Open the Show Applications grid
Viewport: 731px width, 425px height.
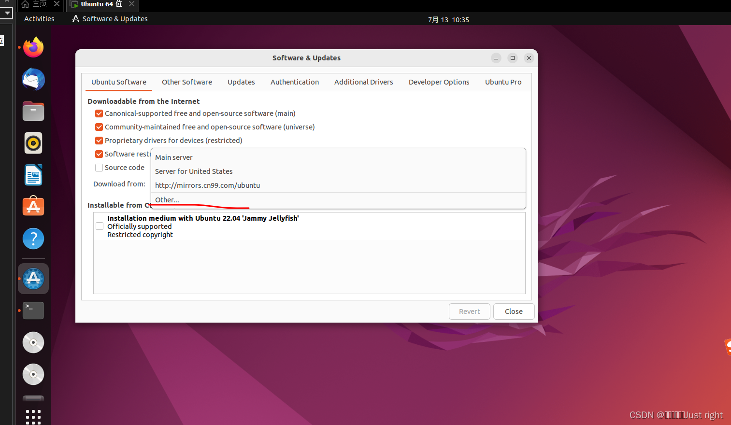pyautogui.click(x=33, y=416)
